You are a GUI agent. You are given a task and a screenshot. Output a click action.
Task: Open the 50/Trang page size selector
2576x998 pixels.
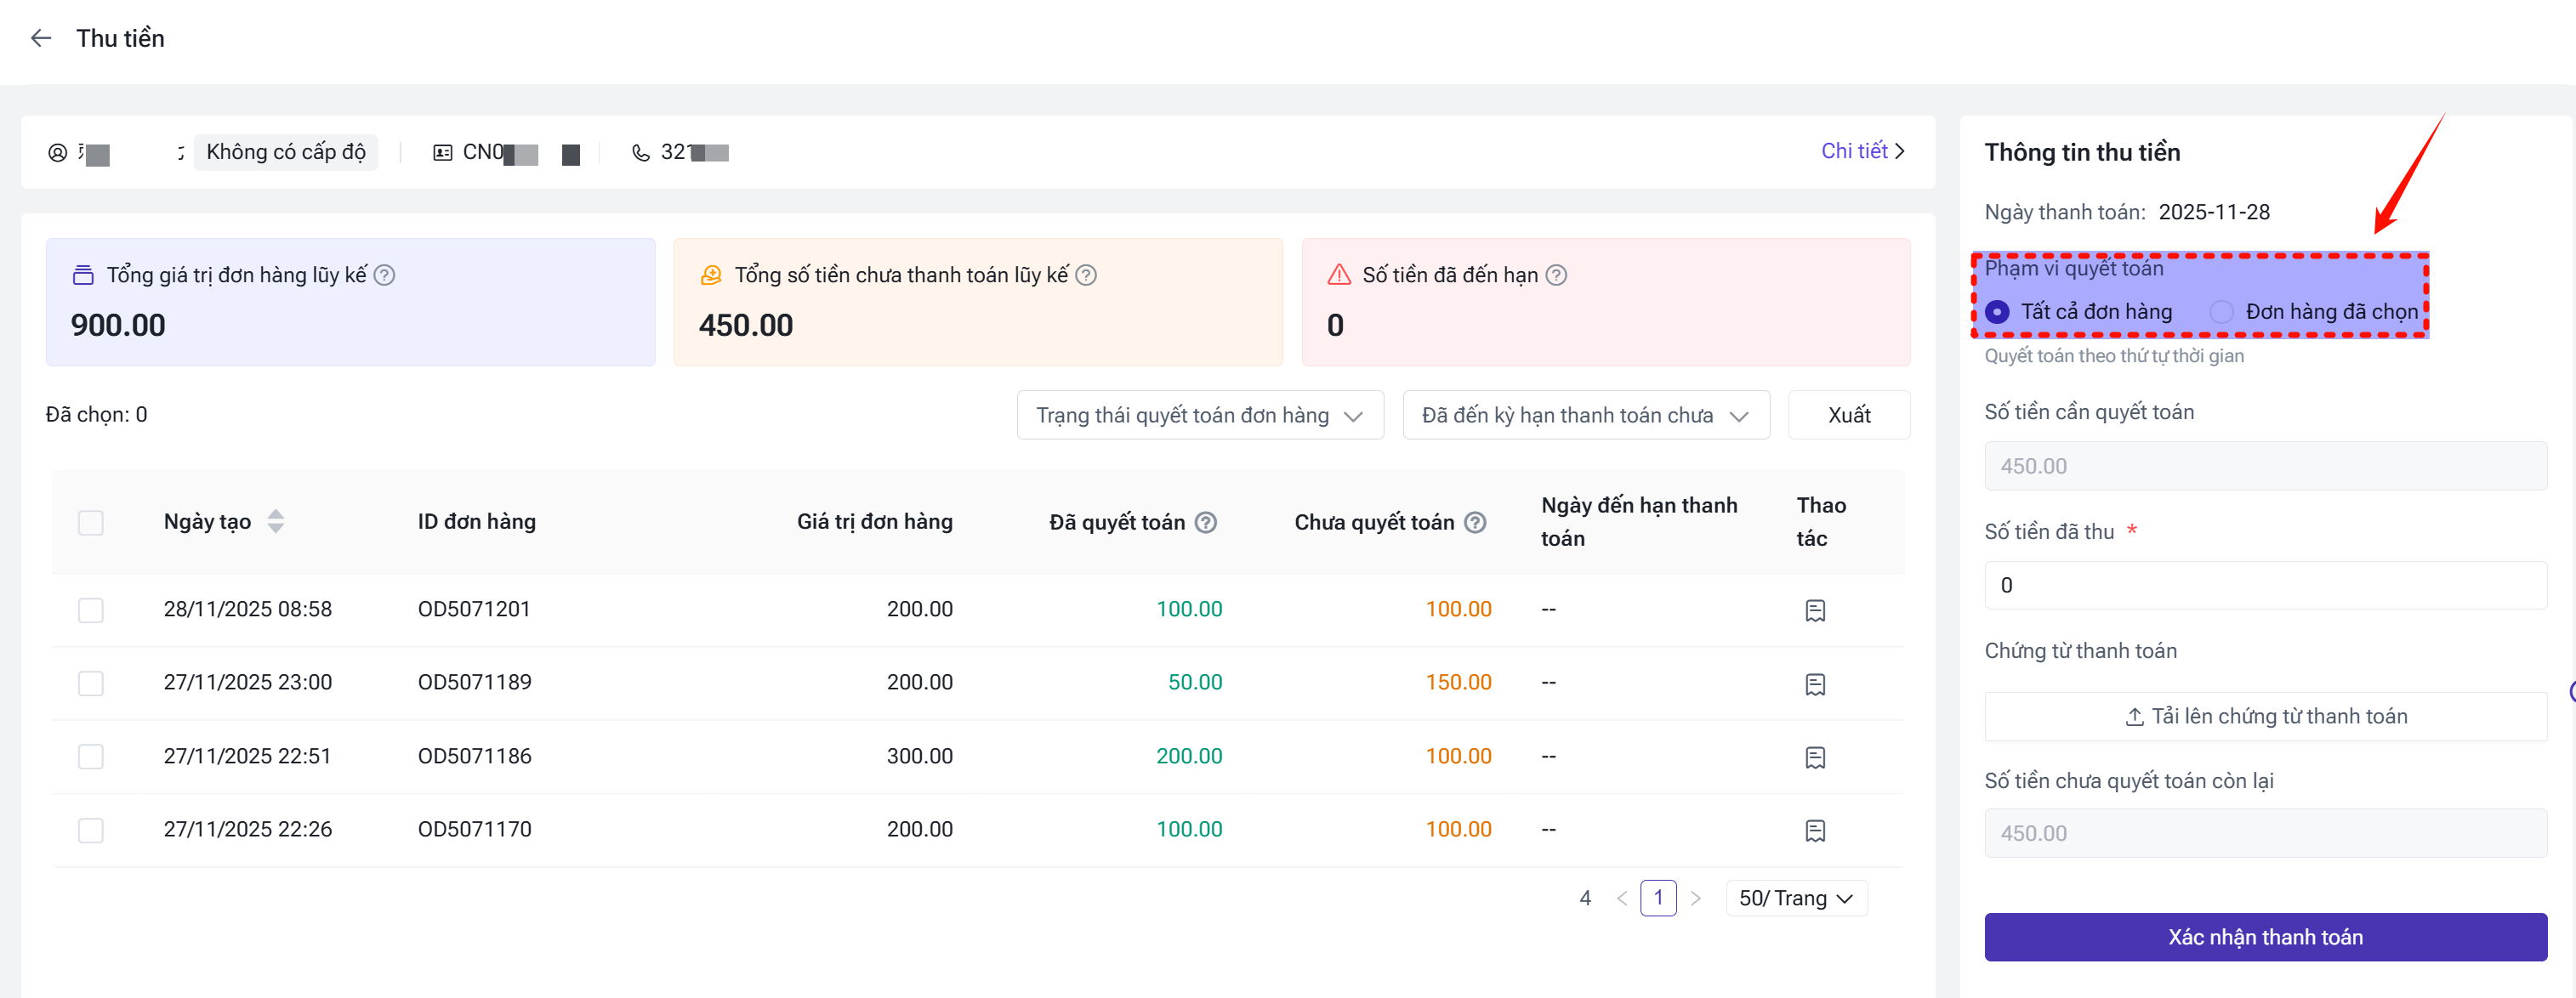pos(1795,898)
